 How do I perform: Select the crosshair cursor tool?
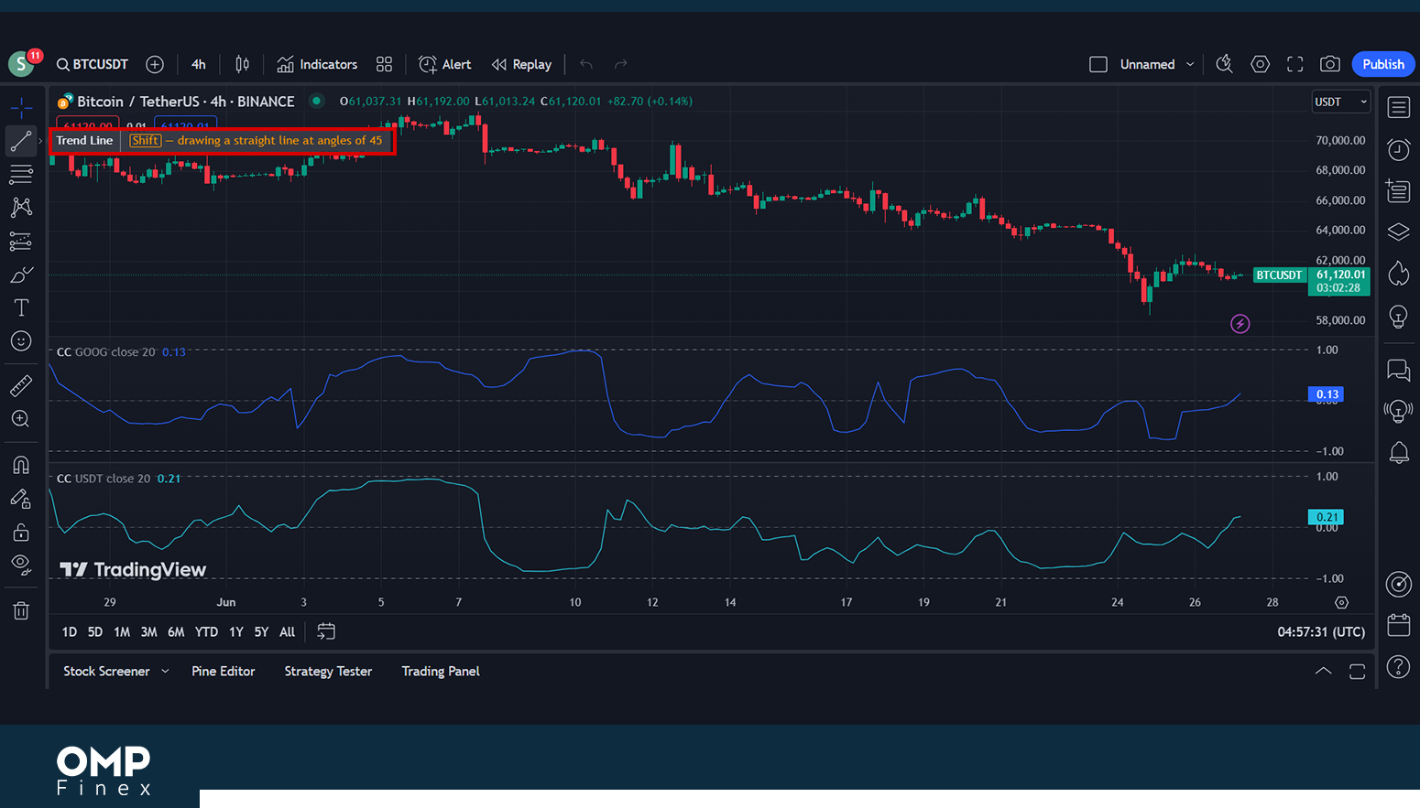21,108
